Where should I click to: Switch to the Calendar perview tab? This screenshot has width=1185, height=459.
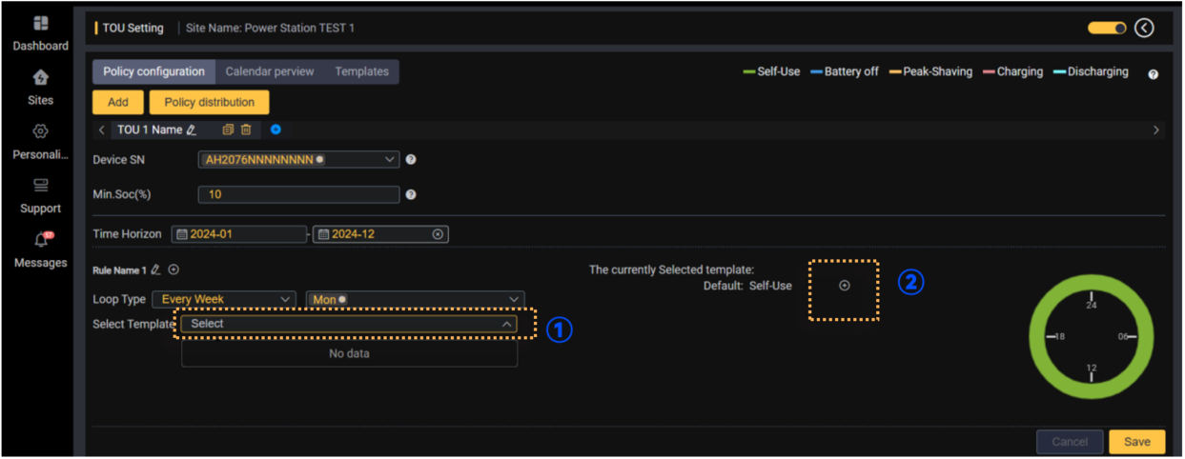[x=270, y=71]
